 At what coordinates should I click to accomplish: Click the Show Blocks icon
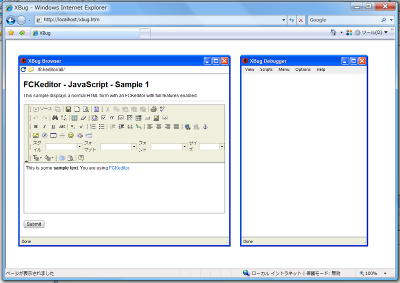coord(70,158)
